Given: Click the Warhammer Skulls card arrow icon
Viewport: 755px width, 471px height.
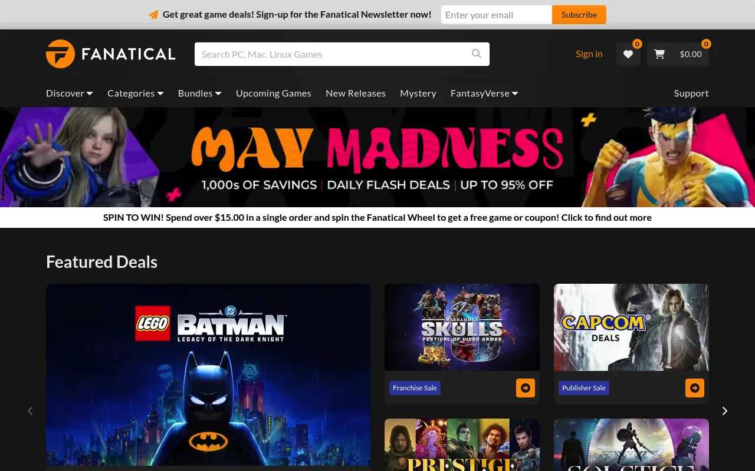Looking at the screenshot, I should [x=526, y=388].
